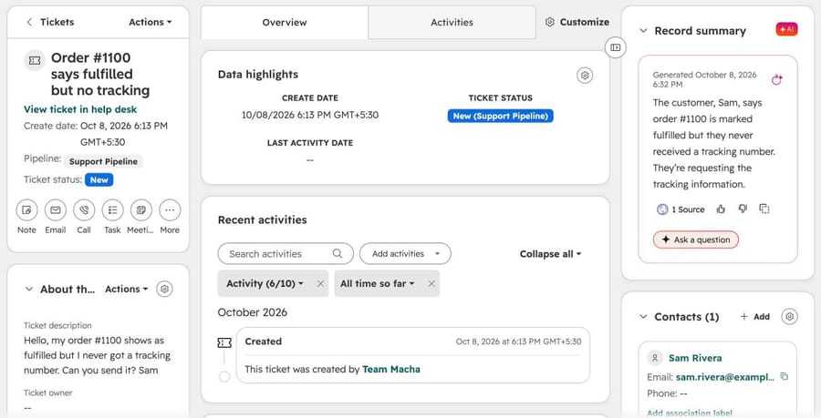821x418 pixels.
Task: Click Customize button
Action: coord(577,22)
